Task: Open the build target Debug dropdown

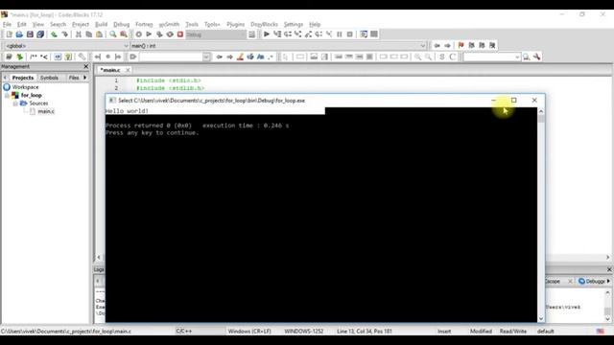Action: [x=215, y=34]
